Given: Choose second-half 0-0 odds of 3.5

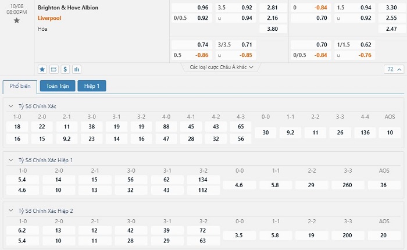Looking at the screenshot, I should (240, 235).
